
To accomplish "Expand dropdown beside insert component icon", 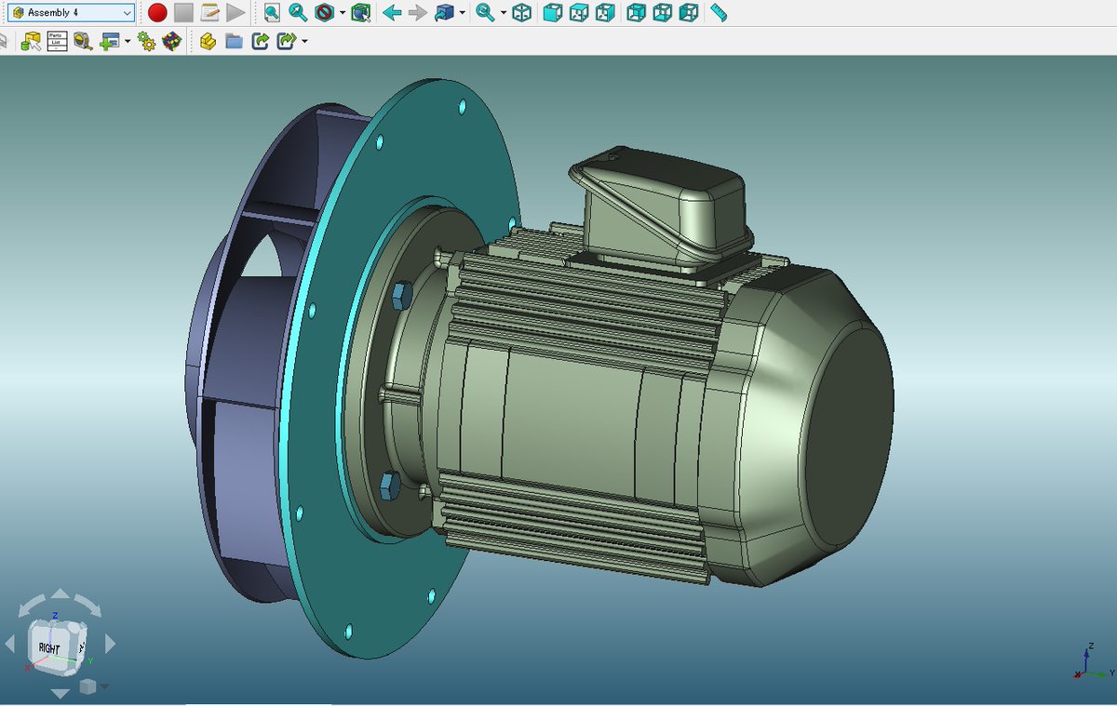I will pos(128,42).
